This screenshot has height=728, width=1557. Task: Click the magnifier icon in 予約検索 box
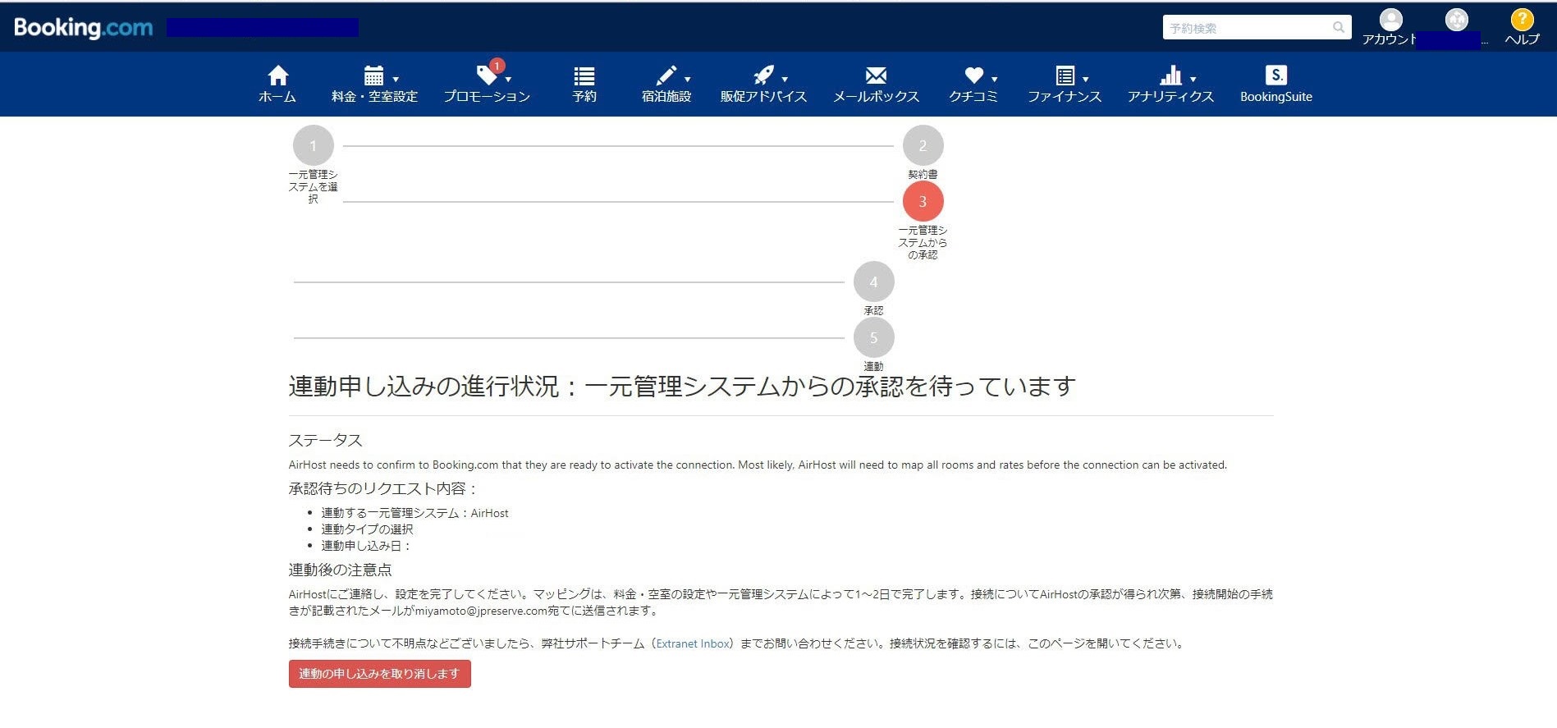[x=1338, y=28]
